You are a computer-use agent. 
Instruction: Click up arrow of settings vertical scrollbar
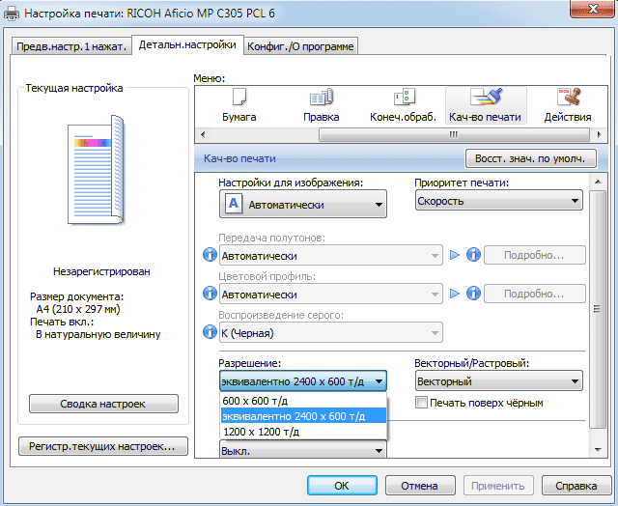tap(598, 182)
